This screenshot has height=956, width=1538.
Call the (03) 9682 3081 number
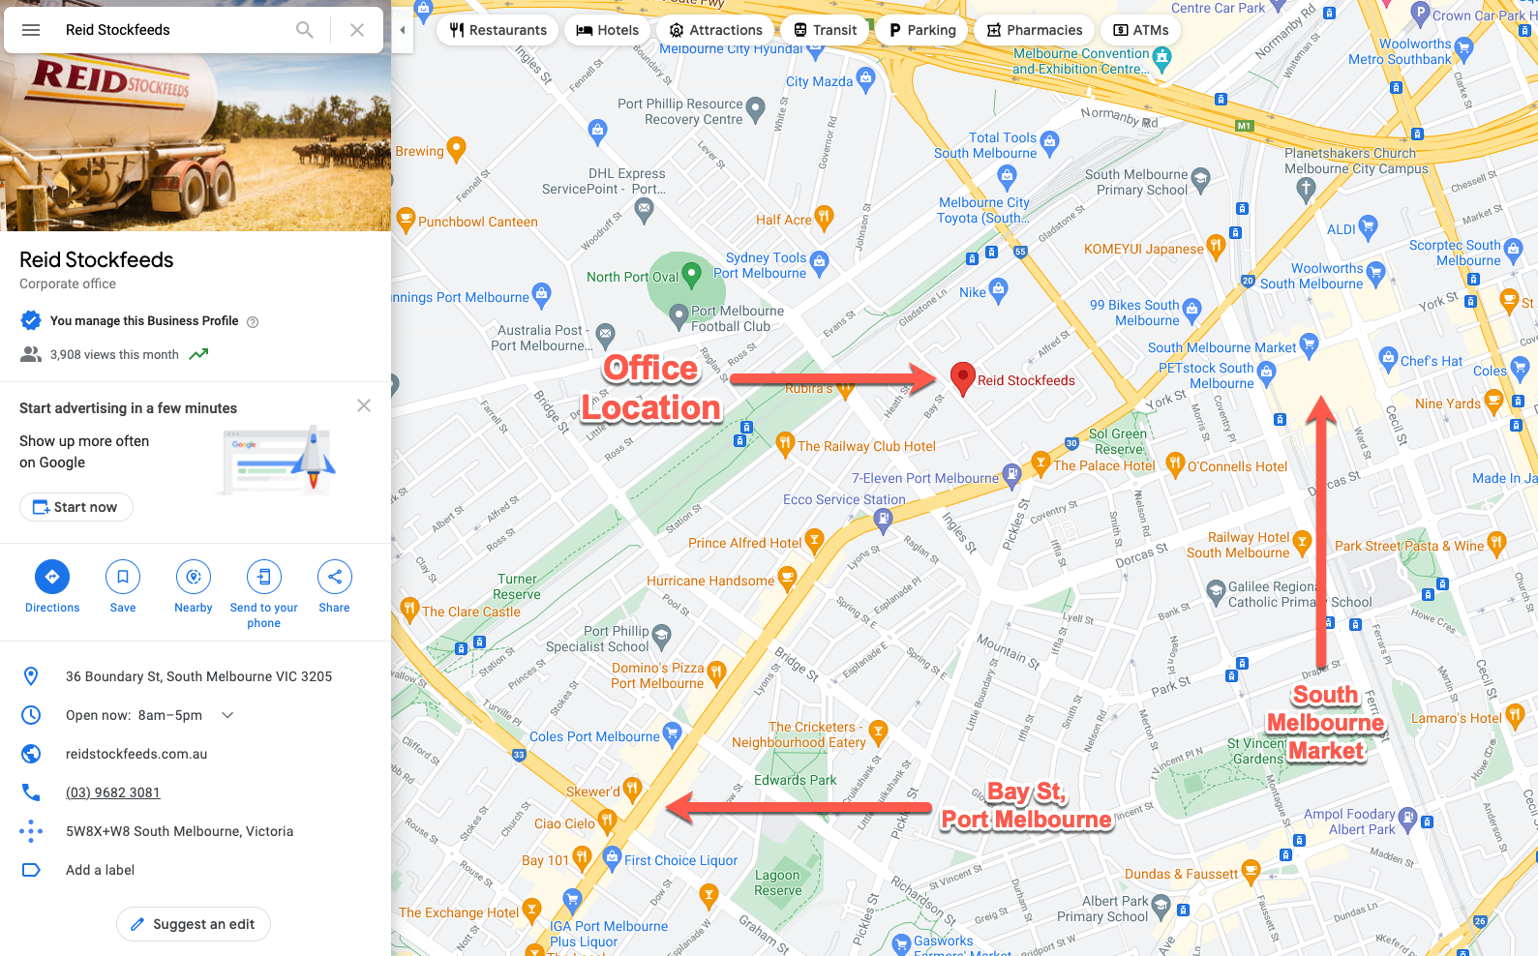[113, 792]
